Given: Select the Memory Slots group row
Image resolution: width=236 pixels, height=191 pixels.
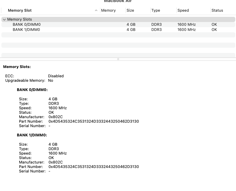Looking at the screenshot, I should tap(118, 19).
